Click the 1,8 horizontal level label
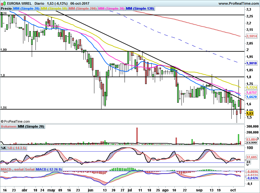The image size is (260, 193). point(3,75)
